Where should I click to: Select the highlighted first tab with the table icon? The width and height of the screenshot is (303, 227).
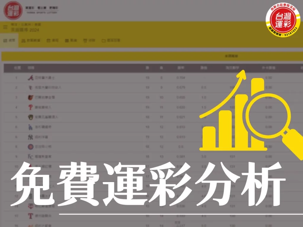pos(9,40)
